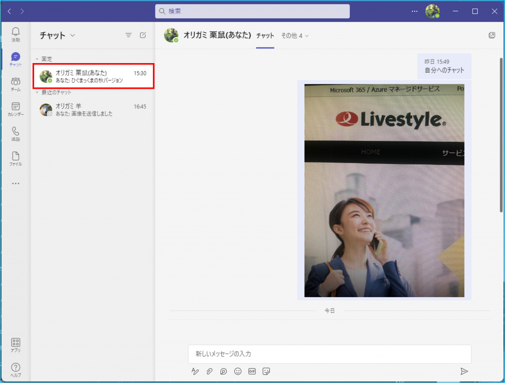This screenshot has width=505, height=383.
Task: Pop out the chat into new window
Action: (492, 35)
